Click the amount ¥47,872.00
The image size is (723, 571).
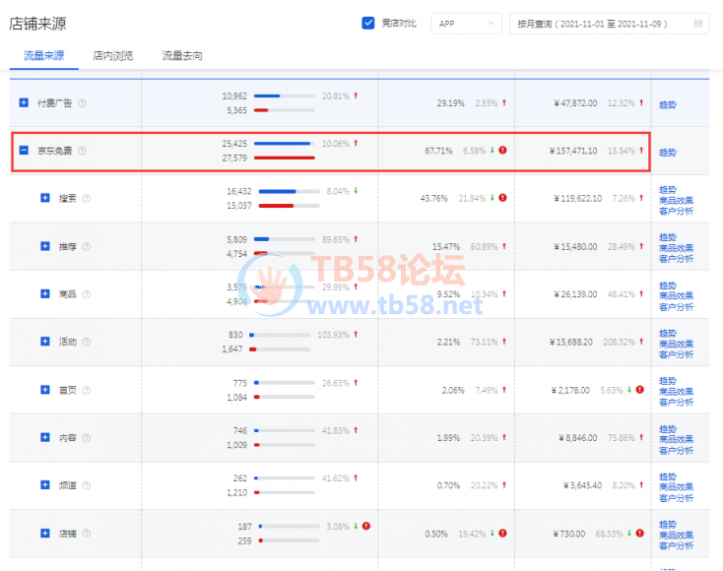coord(575,102)
